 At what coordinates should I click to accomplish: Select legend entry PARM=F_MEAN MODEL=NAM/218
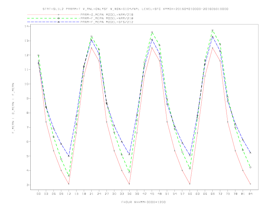(x=107, y=18)
